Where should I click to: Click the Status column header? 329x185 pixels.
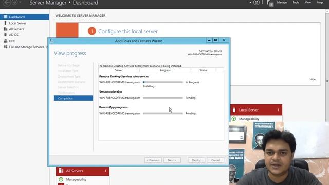pyautogui.click(x=204, y=70)
